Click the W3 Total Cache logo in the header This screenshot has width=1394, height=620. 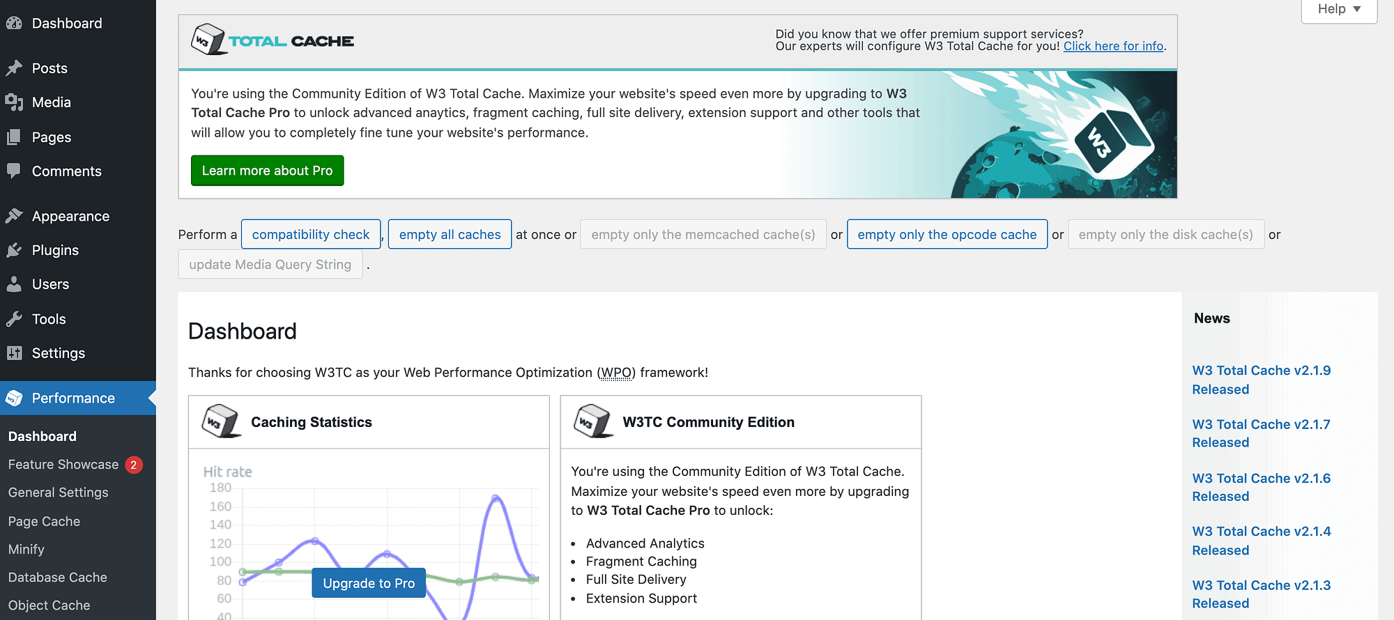click(273, 40)
